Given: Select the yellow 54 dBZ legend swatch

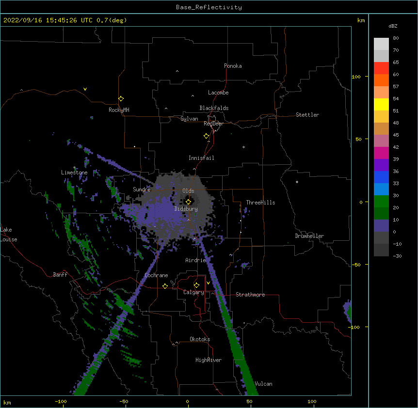Looking at the screenshot, I should [381, 104].
